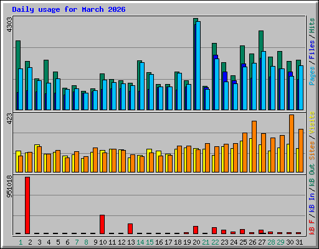Click the orange visits bar on day 31

301,151
